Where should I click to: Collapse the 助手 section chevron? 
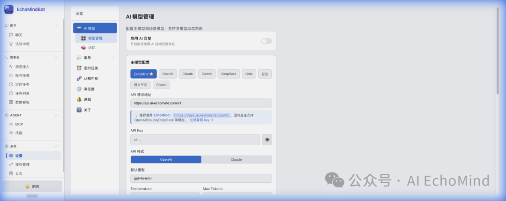coord(57,25)
